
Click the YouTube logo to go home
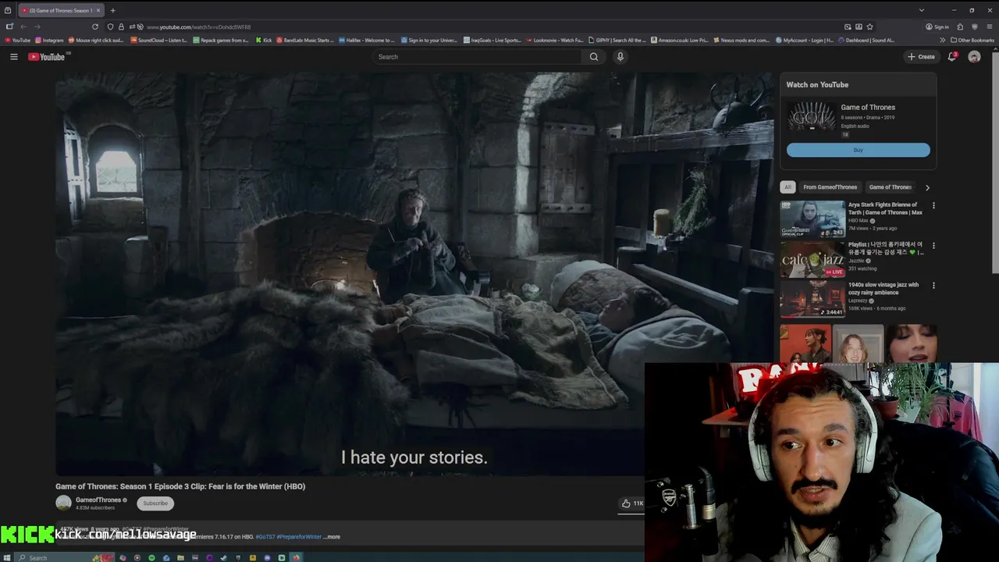click(47, 57)
